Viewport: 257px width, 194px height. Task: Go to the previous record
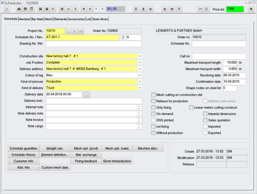pos(90,9)
